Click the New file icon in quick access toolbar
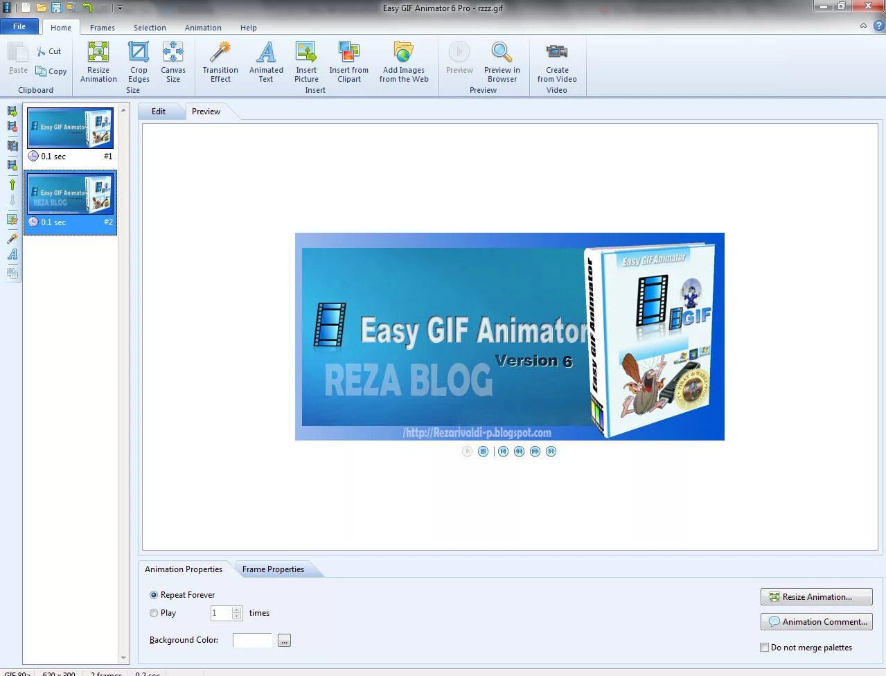The height and width of the screenshot is (676, 886). [x=26, y=8]
